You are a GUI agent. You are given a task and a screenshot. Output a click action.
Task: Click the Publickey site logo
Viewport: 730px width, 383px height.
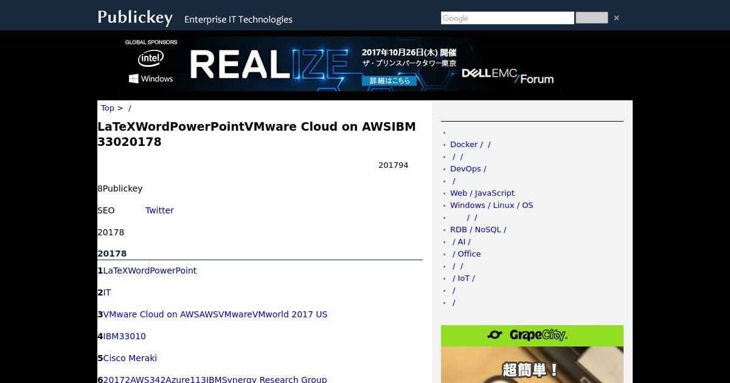coord(135,17)
